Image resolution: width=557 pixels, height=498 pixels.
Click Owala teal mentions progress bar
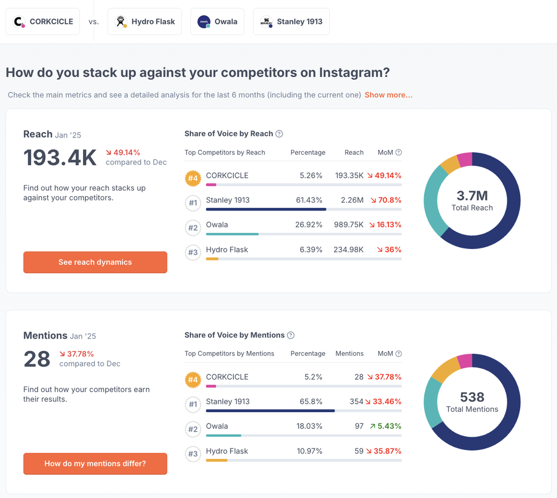pyautogui.click(x=223, y=436)
